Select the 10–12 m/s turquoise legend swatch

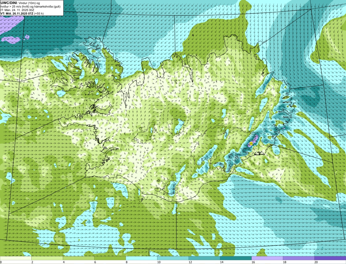pyautogui.click(x=173, y=258)
